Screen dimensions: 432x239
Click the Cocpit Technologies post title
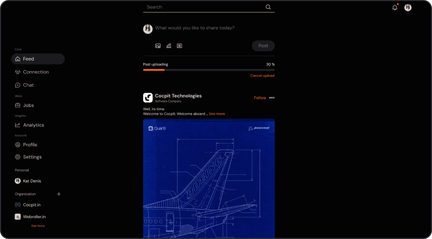(x=178, y=96)
